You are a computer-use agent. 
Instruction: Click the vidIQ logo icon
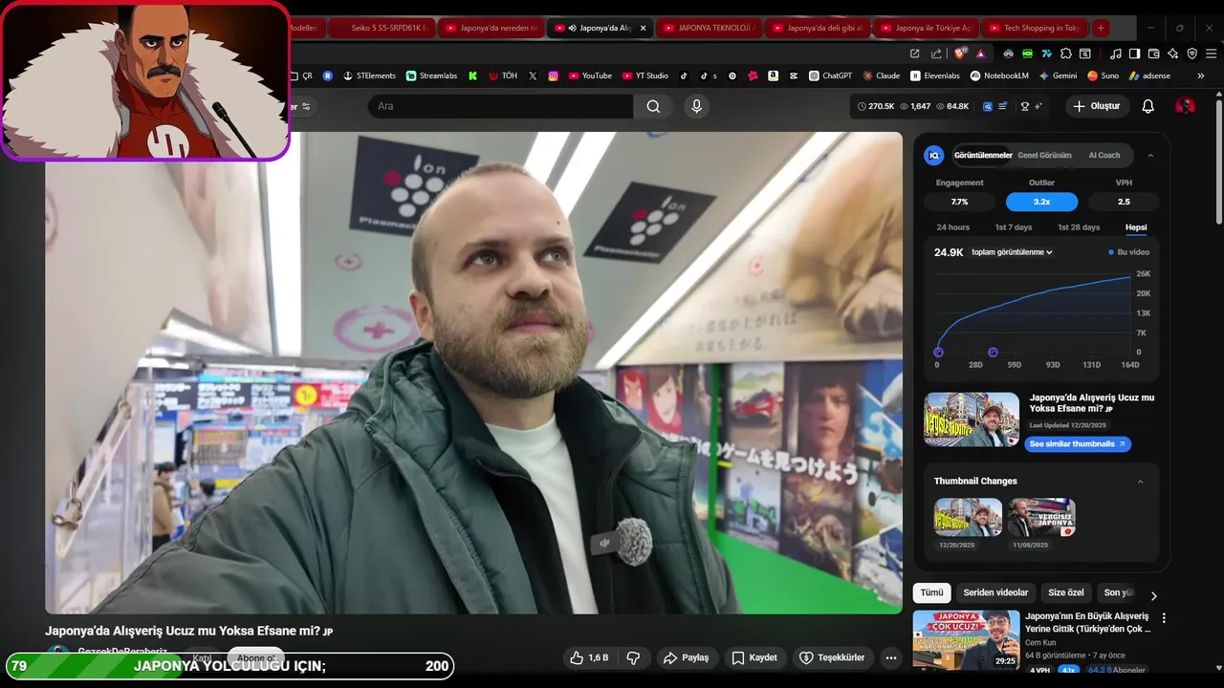click(934, 155)
